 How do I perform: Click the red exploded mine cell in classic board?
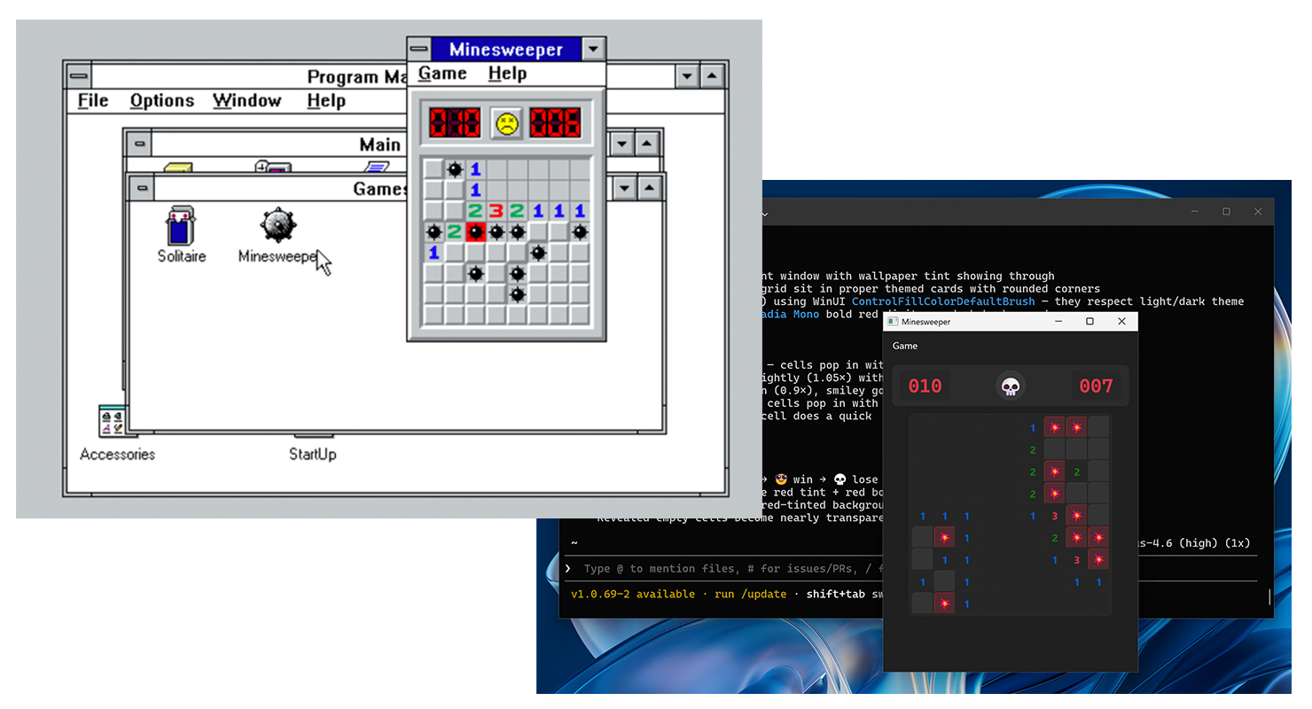click(475, 232)
